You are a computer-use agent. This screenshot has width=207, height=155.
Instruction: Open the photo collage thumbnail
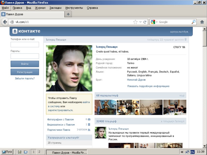128,107
